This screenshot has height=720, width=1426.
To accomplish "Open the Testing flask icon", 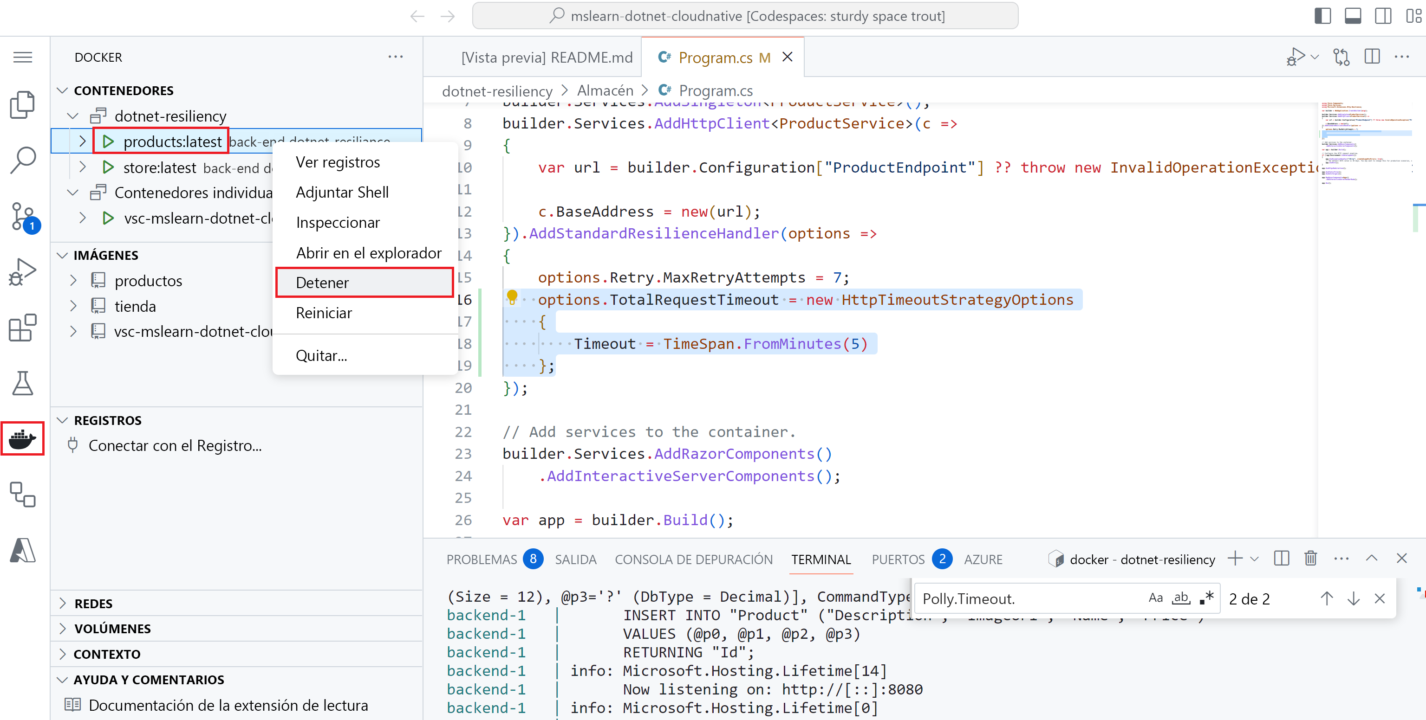I will click(22, 383).
